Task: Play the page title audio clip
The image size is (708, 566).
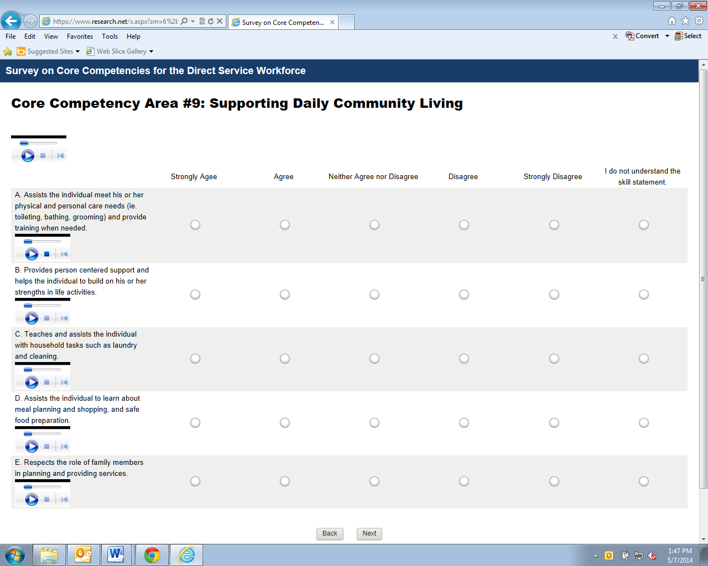Action: [x=28, y=156]
